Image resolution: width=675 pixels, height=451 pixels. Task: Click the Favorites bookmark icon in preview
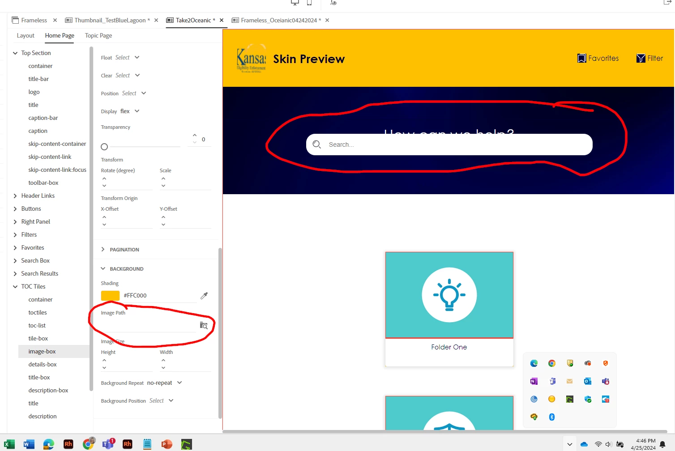click(x=582, y=58)
